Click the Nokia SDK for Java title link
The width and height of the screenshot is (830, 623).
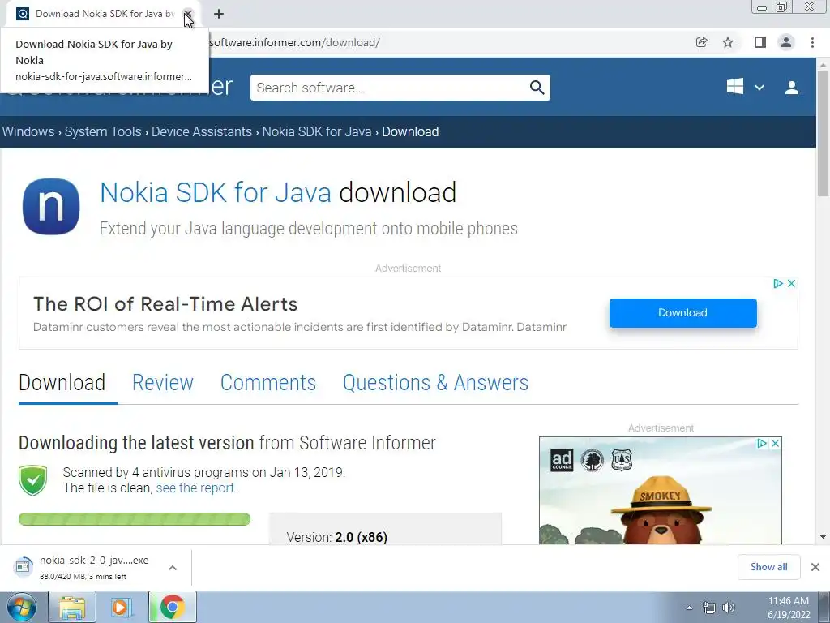pyautogui.click(x=215, y=191)
